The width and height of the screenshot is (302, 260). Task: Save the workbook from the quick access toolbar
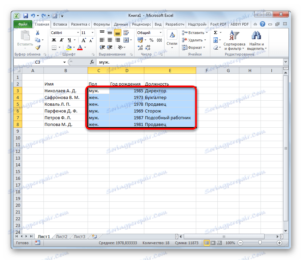26,15
